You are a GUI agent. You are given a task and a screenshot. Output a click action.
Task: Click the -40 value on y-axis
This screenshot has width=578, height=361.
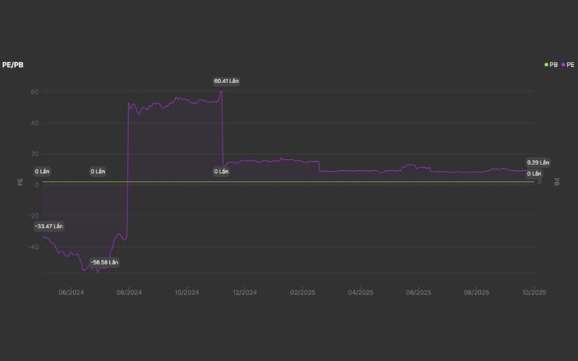pos(33,247)
